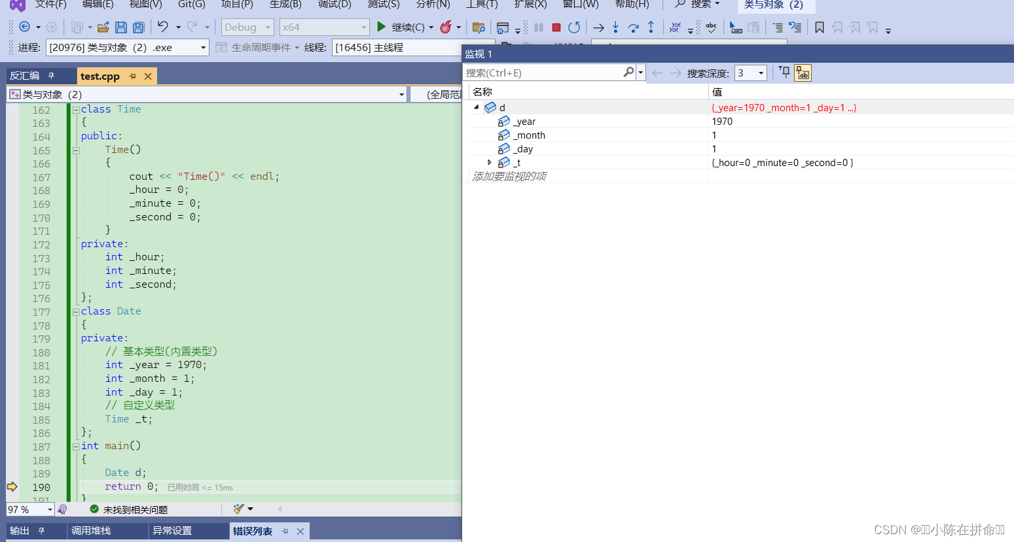The width and height of the screenshot is (1014, 542).
Task: Toggle the pin filter icon in watch toolbar
Action: coord(784,72)
